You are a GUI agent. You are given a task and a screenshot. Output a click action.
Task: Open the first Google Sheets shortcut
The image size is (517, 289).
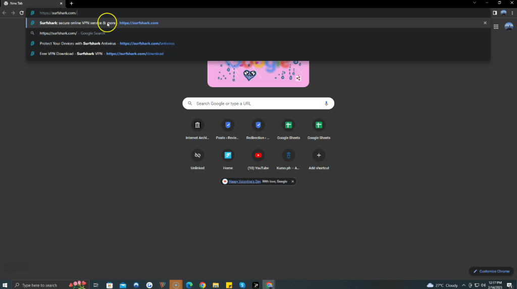pos(288,129)
